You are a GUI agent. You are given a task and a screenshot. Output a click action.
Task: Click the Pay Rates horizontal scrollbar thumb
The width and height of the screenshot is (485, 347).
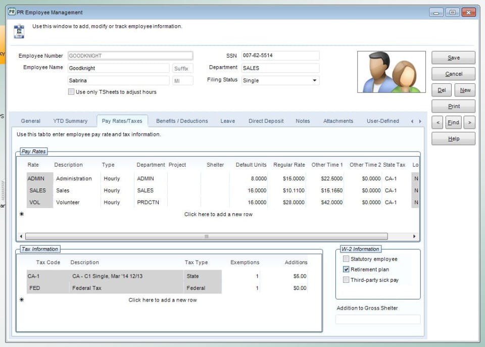click(x=206, y=236)
